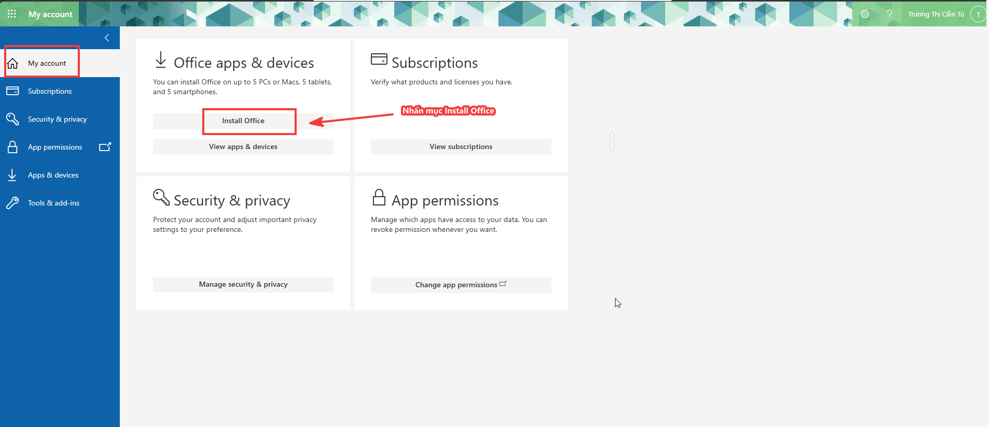Click the 'Manage which apps have access' description text

pyautogui.click(x=459, y=225)
